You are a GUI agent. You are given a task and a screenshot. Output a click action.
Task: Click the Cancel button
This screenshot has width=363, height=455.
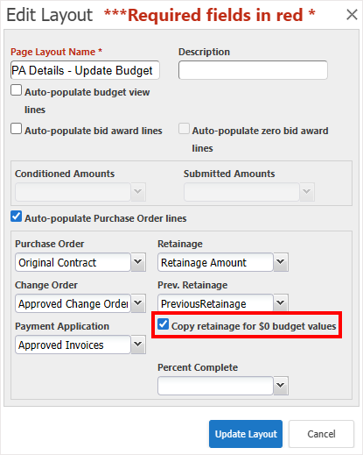click(x=321, y=434)
